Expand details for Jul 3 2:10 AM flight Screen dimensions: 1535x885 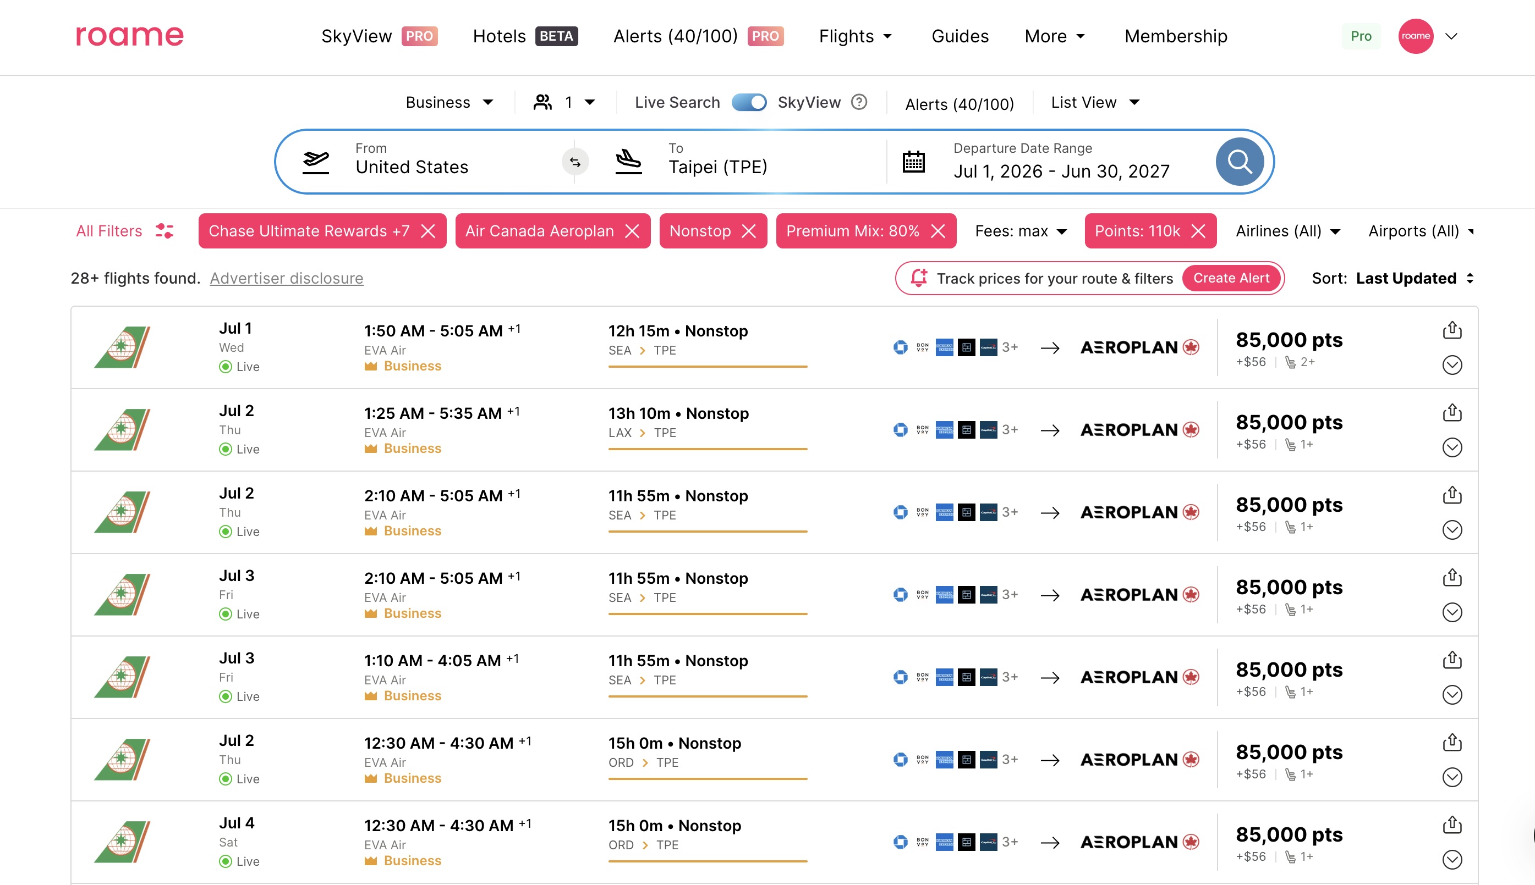click(x=1452, y=612)
